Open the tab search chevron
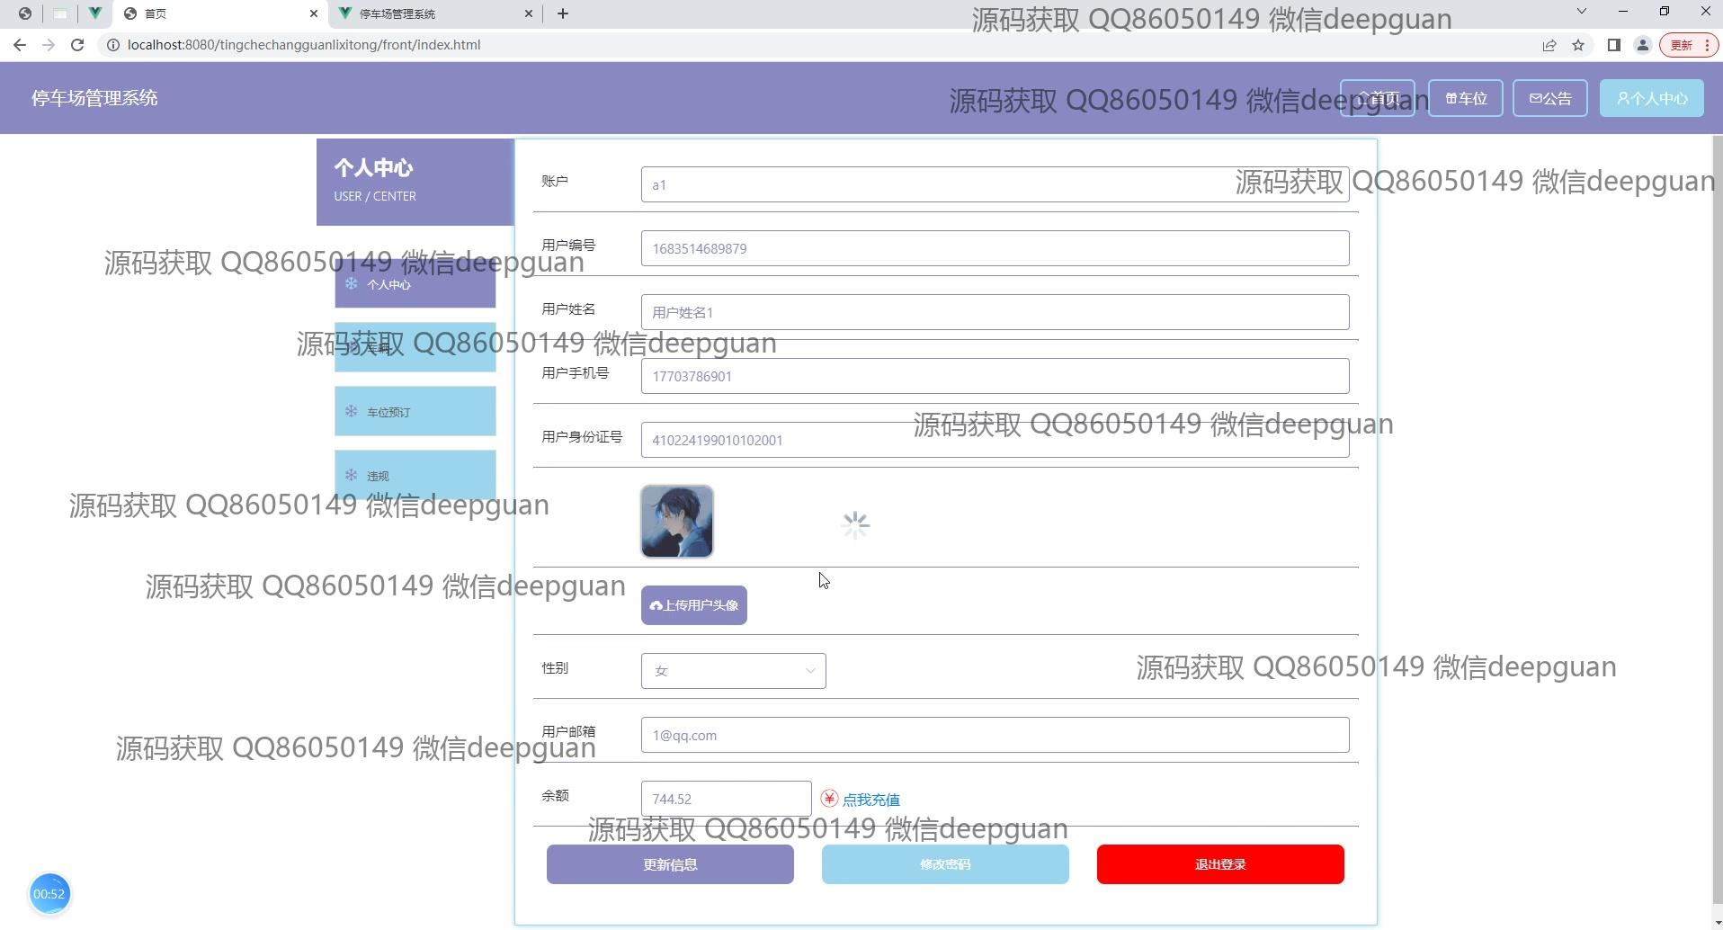 tap(1581, 12)
